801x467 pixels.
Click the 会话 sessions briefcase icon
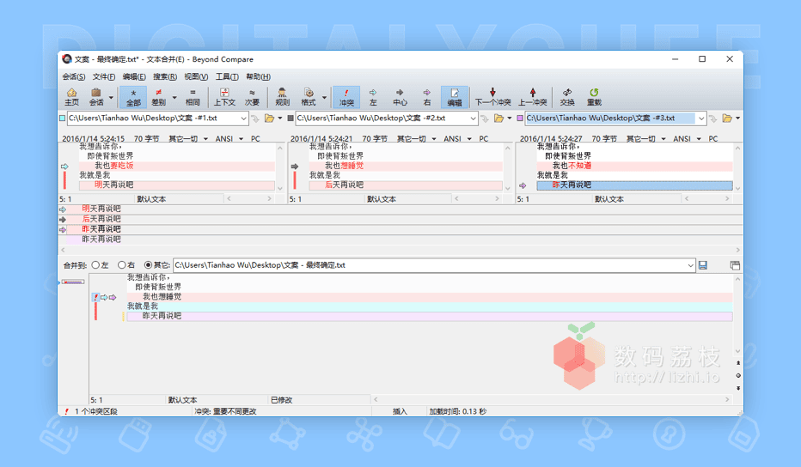tap(96, 96)
